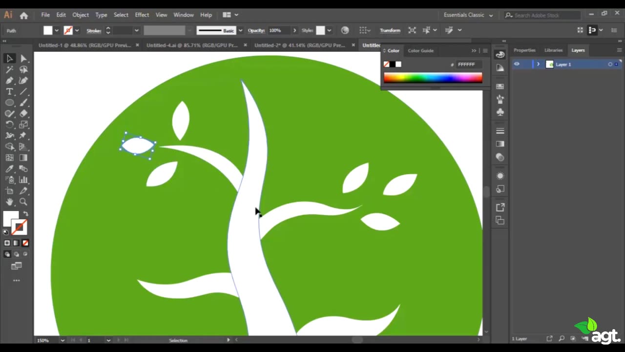
Task: Switch to Gradient fill mode button
Action: [16, 243]
